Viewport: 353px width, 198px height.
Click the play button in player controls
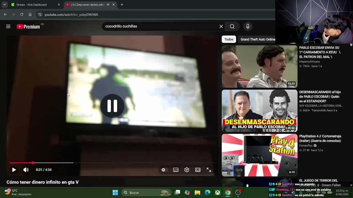click(x=14, y=170)
